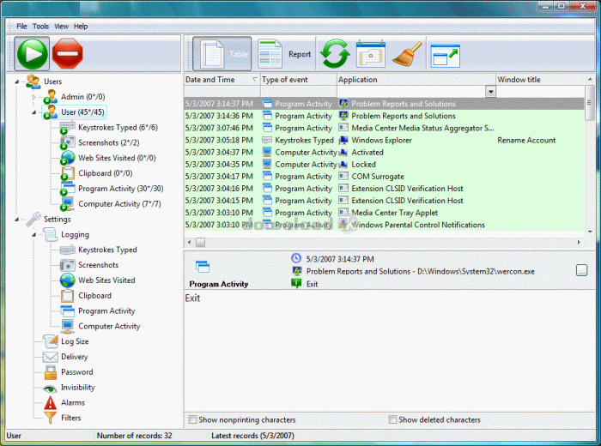Select the 3:04:37 PM Activated row
The image size is (601, 446).
click(385, 153)
